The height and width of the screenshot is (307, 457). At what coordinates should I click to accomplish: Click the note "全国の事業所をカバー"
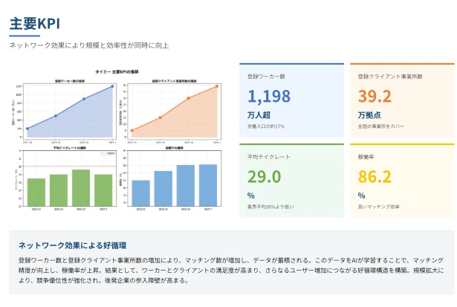coord(381,126)
